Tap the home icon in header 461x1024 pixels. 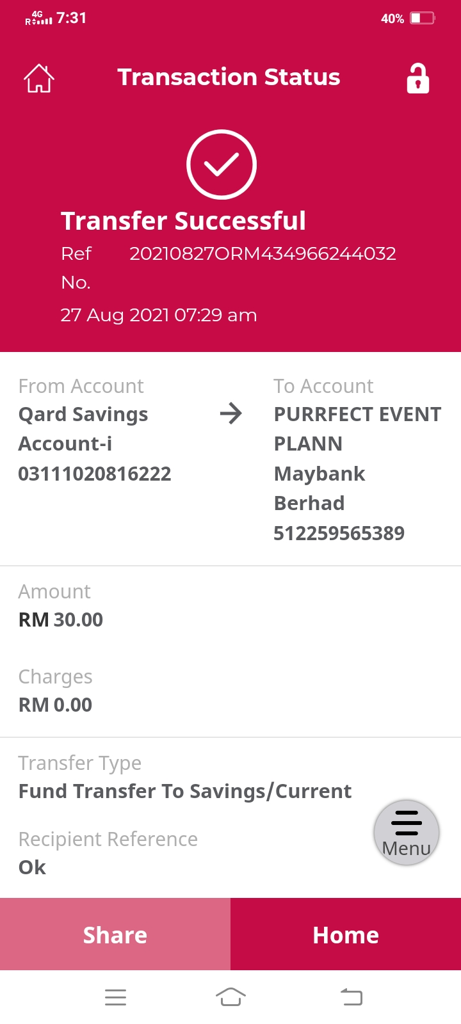pyautogui.click(x=39, y=79)
